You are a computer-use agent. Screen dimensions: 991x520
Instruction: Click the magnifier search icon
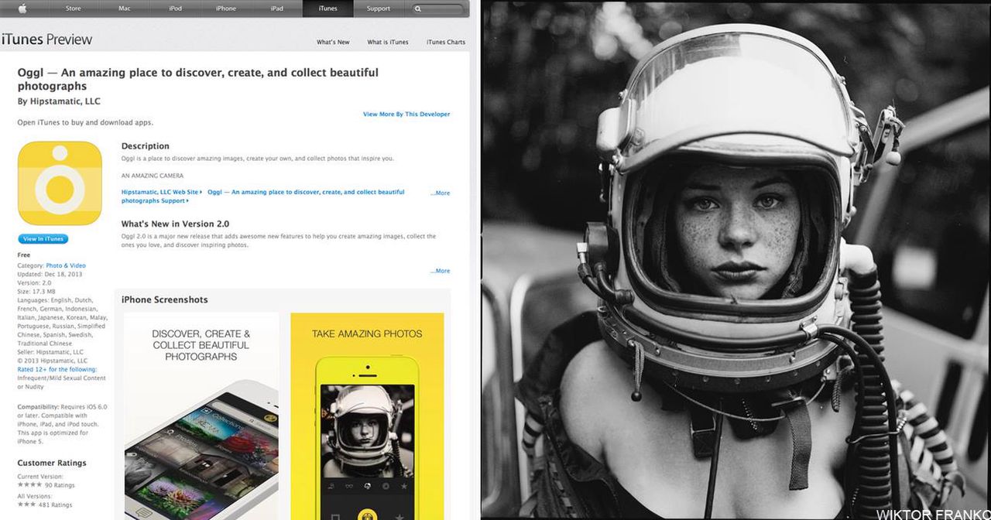[x=418, y=9]
